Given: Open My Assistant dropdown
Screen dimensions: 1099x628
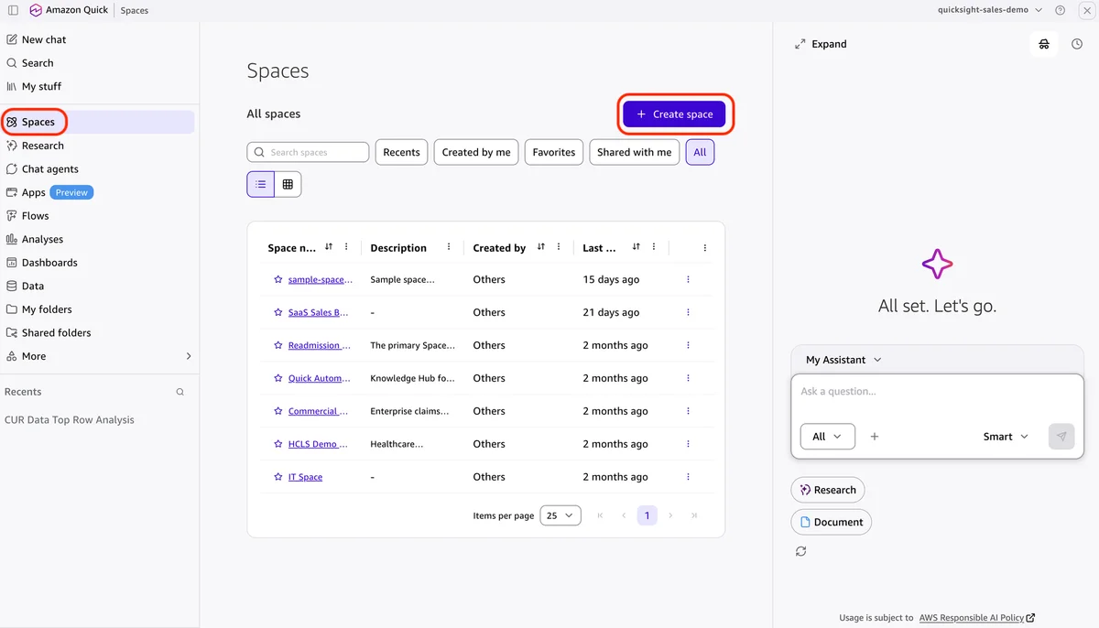Looking at the screenshot, I should coord(843,360).
